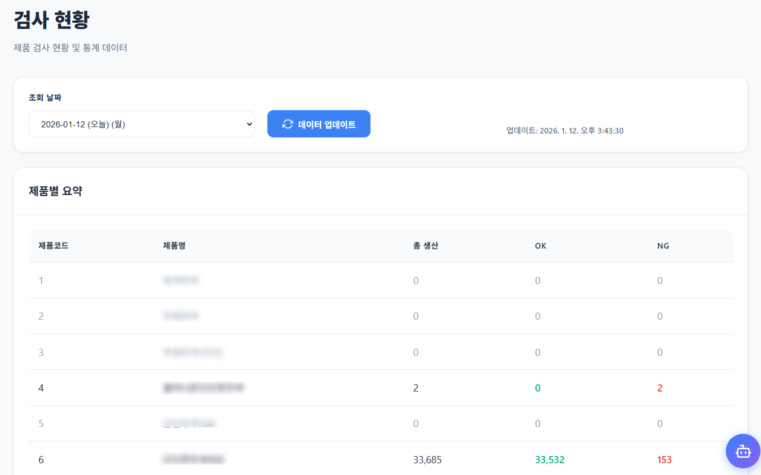Click the 검사 현황 page title

click(51, 21)
